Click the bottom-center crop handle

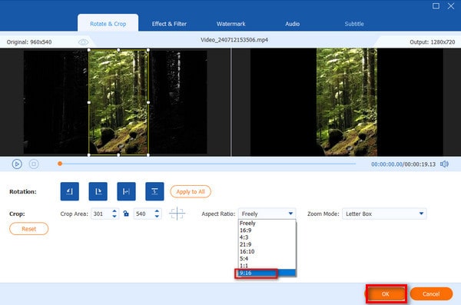click(x=118, y=154)
